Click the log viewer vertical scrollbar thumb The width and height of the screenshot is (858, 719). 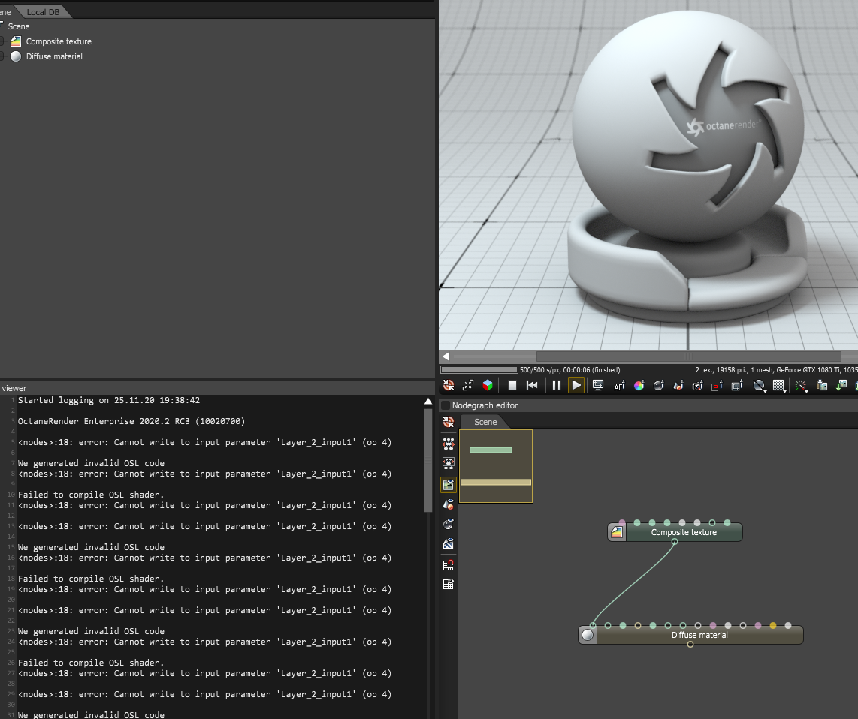click(x=428, y=460)
